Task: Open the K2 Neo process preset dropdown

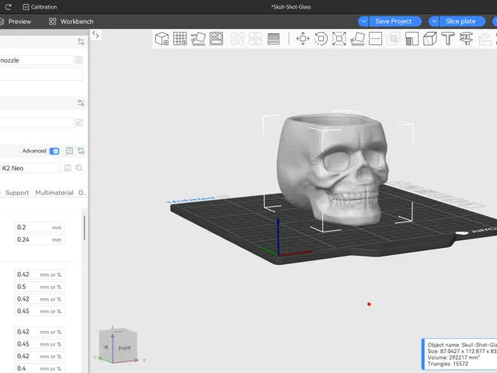Action: coord(30,168)
